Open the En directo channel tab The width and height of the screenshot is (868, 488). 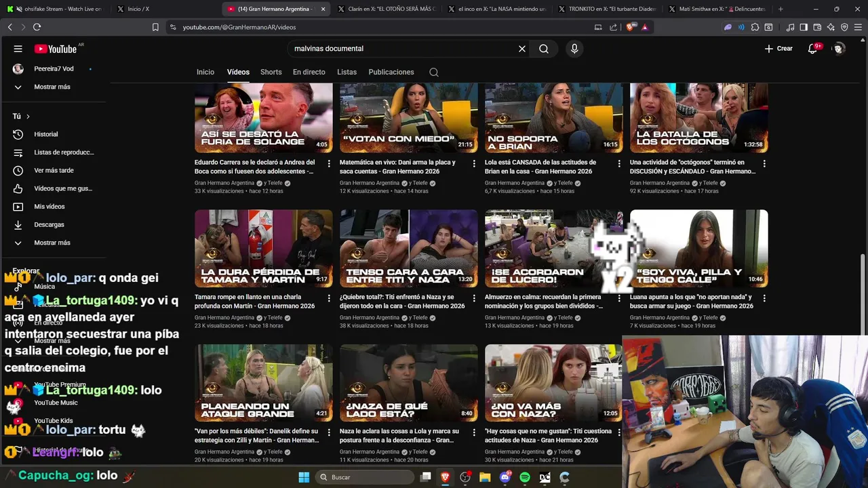309,73
